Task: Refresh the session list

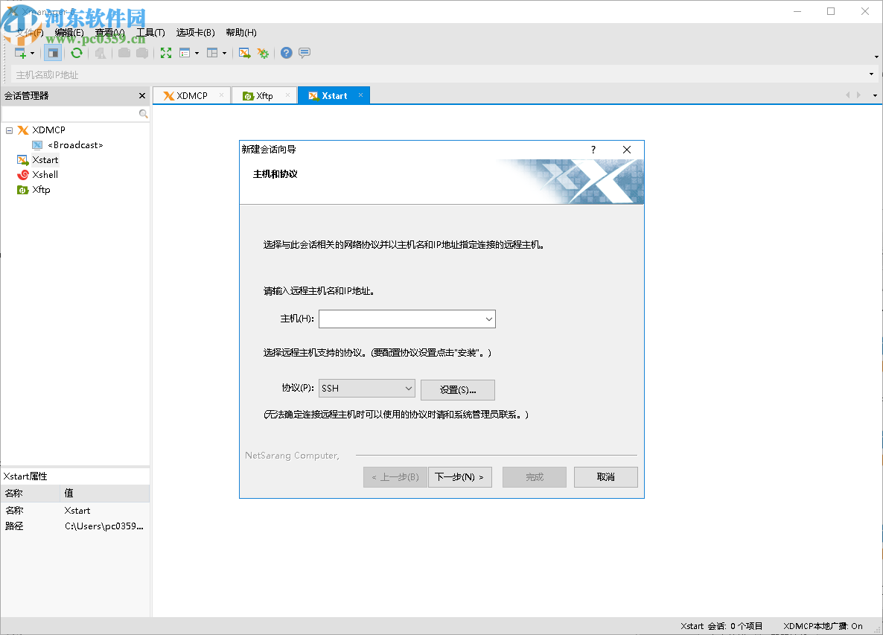Action: pos(77,53)
